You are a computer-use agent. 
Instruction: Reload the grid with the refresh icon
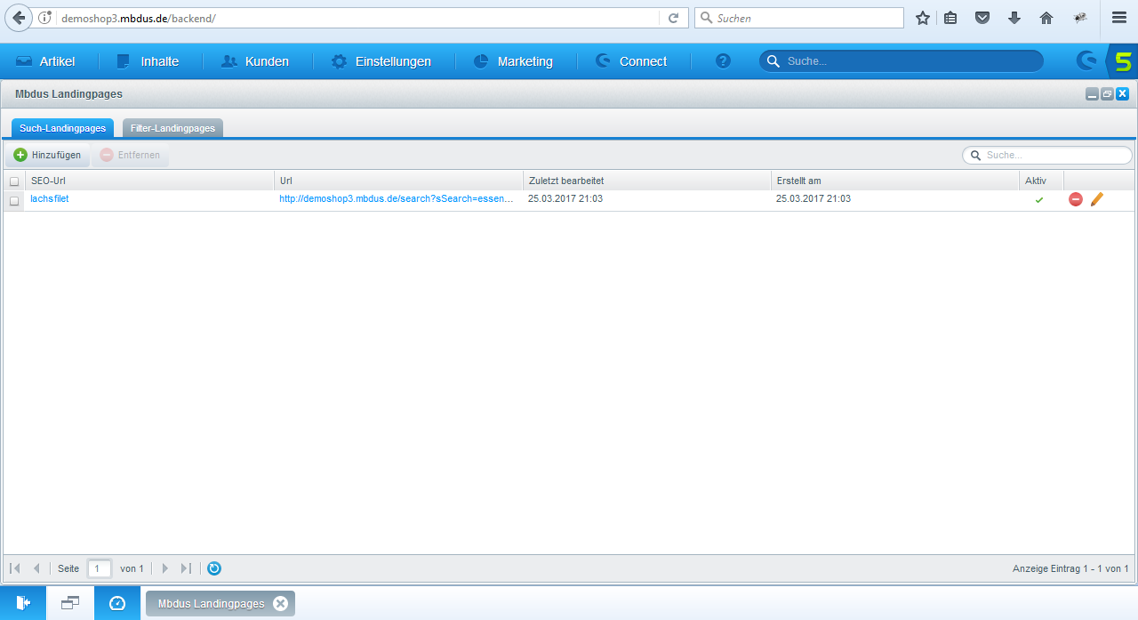(x=214, y=568)
